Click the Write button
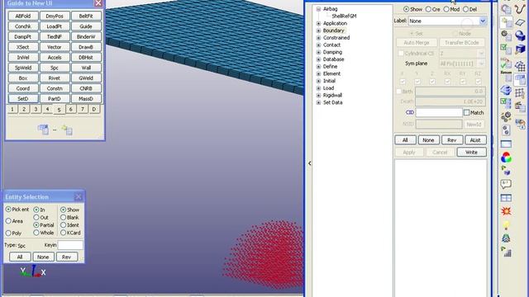The image size is (529, 297). click(x=471, y=152)
